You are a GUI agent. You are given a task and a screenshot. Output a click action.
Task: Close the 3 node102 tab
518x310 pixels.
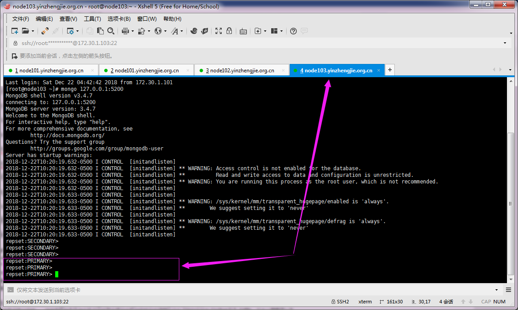(x=283, y=70)
